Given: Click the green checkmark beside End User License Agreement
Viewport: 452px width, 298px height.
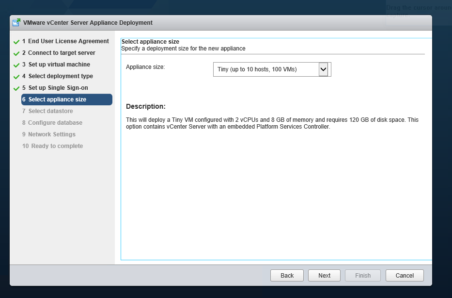Looking at the screenshot, I should (x=16, y=42).
